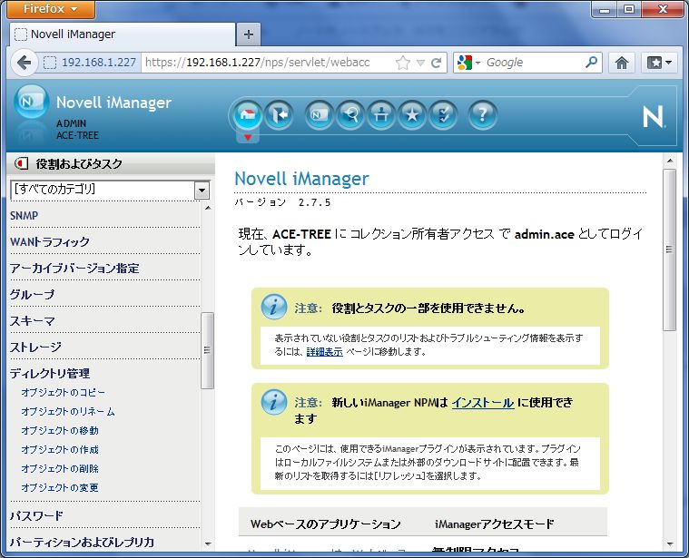Open オブジェクトの移動 task
Image resolution: width=689 pixels, height=558 pixels.
pyautogui.click(x=60, y=431)
